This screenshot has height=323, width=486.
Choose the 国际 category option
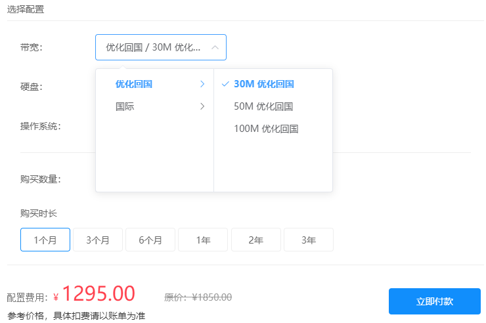(125, 106)
